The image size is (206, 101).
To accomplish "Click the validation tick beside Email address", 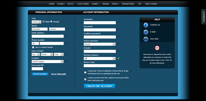I will pyautogui.click(x=66, y=36).
